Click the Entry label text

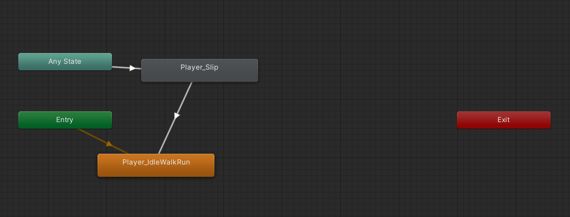point(65,120)
